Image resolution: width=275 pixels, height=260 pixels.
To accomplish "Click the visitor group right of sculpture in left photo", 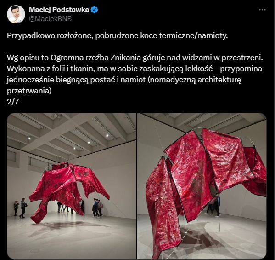I will [x=97, y=208].
